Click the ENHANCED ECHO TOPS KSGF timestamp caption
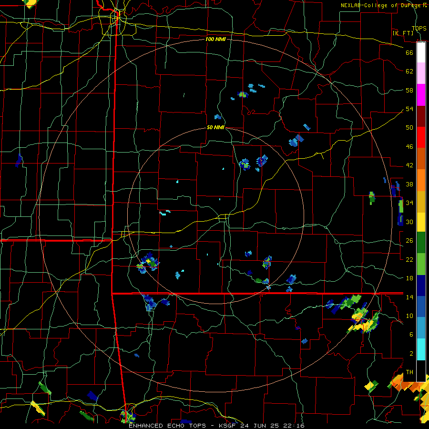This screenshot has height=429, width=429. pyautogui.click(x=216, y=426)
